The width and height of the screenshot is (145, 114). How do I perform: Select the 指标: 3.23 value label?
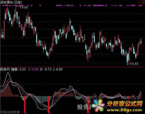[19, 69]
